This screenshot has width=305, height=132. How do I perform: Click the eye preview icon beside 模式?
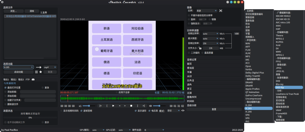(x=183, y=111)
